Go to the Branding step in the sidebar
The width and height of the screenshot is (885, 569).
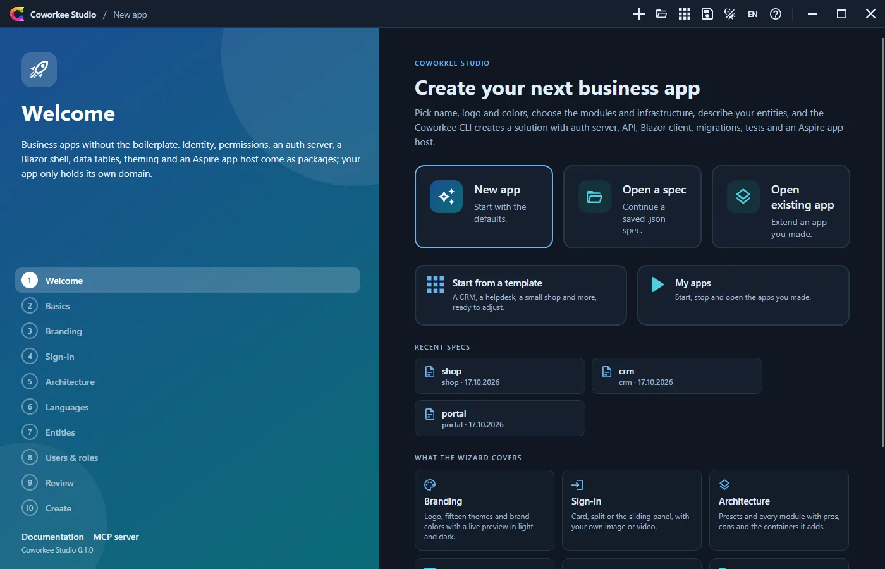point(188,331)
